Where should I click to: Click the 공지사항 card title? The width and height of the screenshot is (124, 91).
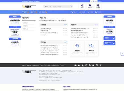tap(77, 51)
